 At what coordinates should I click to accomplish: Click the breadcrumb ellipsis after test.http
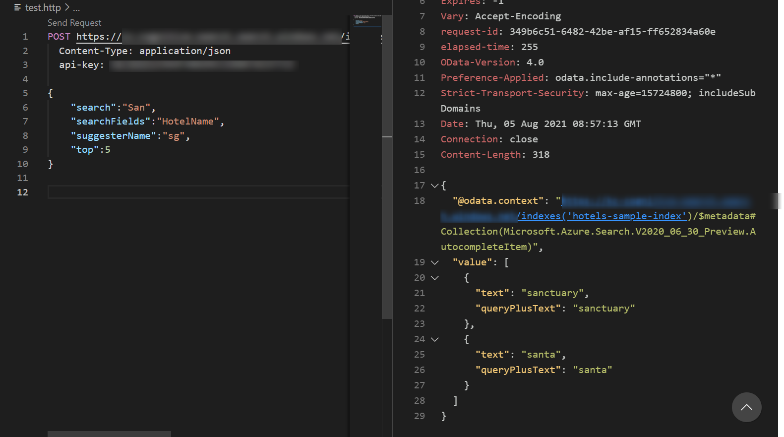76,8
